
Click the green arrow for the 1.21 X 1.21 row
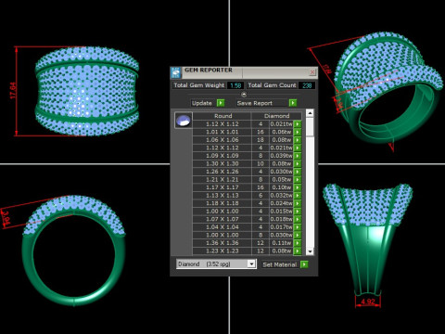click(298, 180)
